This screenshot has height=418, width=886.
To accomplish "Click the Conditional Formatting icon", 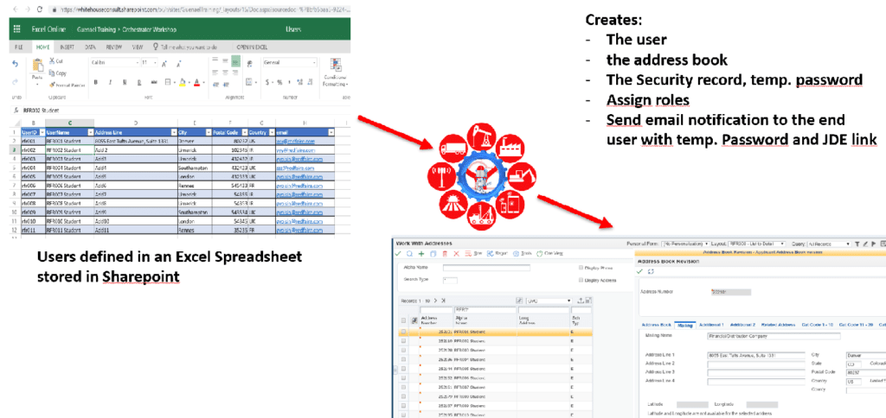I will 336,64.
